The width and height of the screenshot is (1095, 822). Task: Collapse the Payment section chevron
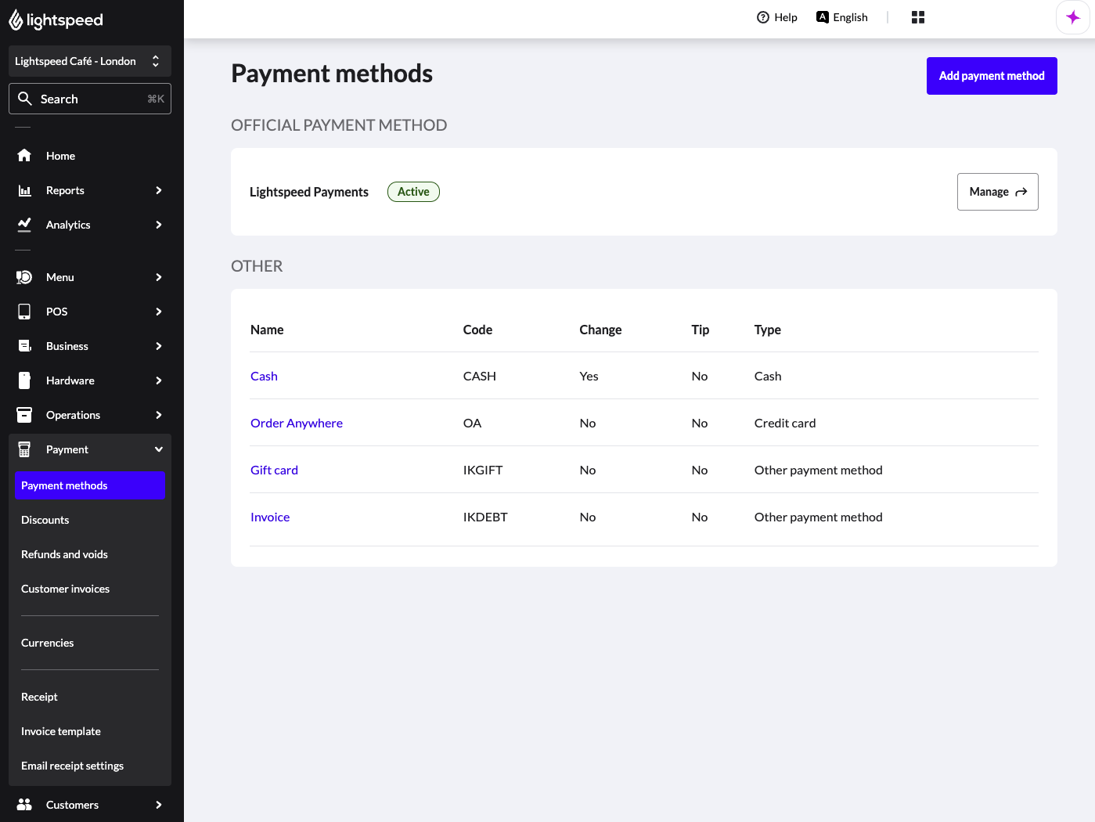click(159, 449)
